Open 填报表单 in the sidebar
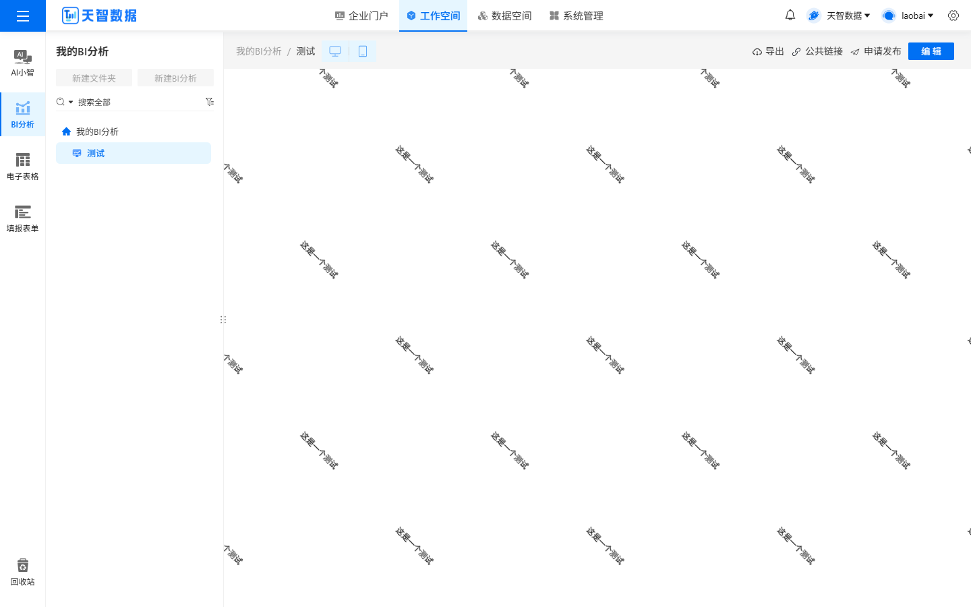The height and width of the screenshot is (607, 971). (22, 219)
